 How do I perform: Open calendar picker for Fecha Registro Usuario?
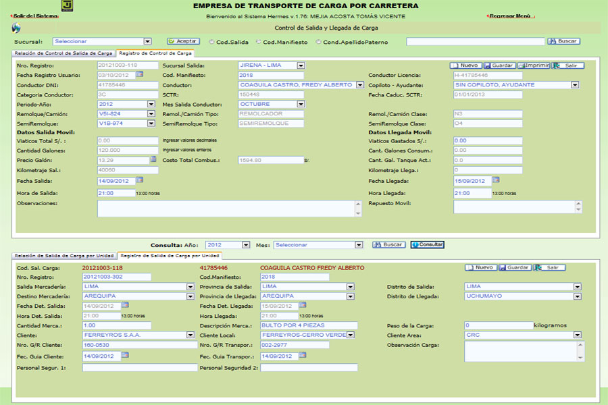coord(139,74)
